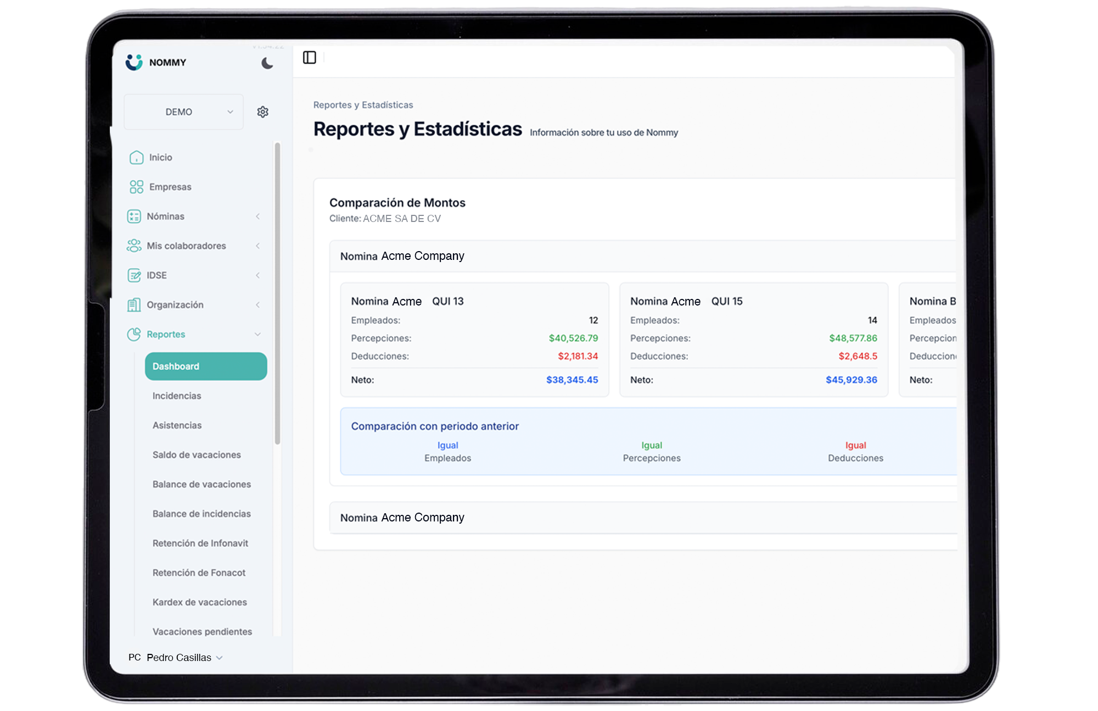1098x711 pixels.
Task: Select Dashboard in Reportes submenu
Action: 206,366
